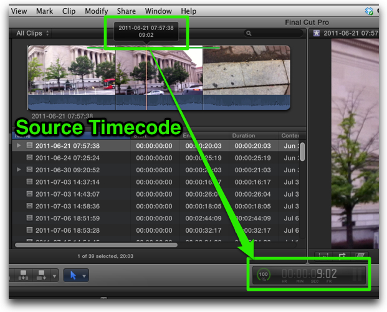Image resolution: width=387 pixels, height=312 pixels.
Task: Click the viewer Transform tool button
Action: tap(323, 255)
